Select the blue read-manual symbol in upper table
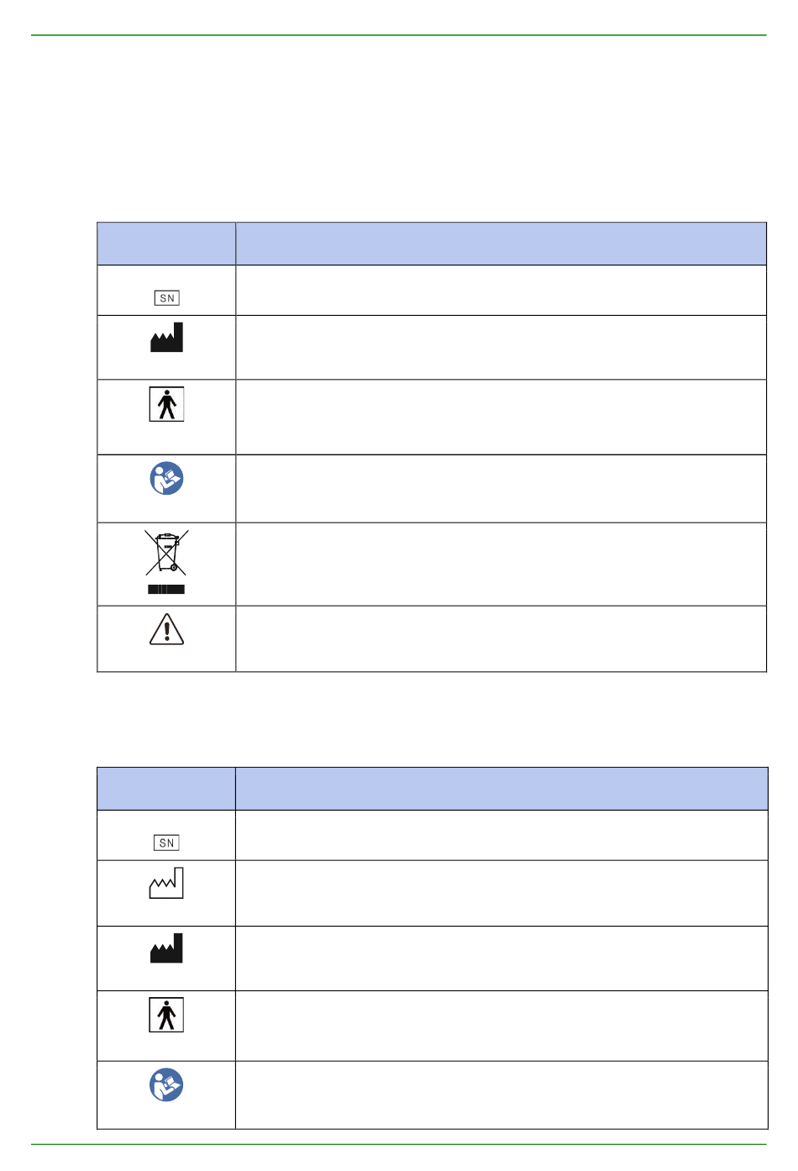 pyautogui.click(x=166, y=478)
